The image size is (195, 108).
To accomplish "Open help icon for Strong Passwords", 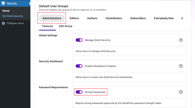I will click(181, 92).
